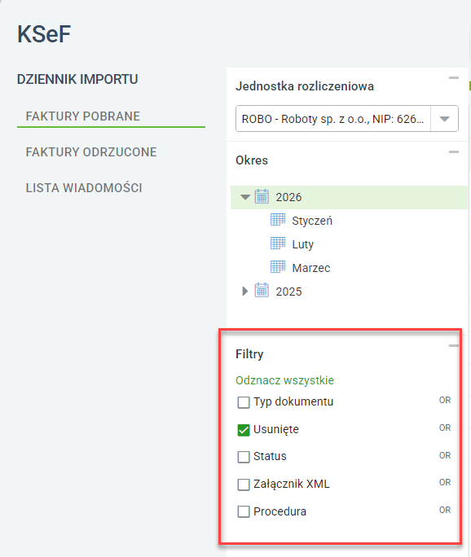
Task: Uncheck the Usunięte filter checkbox
Action: coord(244,430)
